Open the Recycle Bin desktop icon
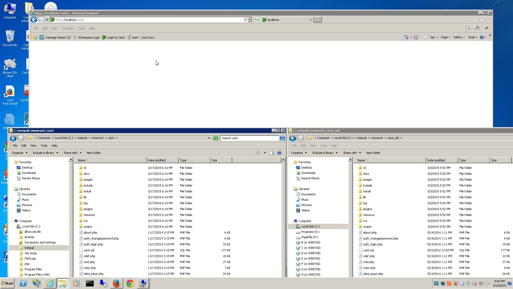 (x=10, y=38)
